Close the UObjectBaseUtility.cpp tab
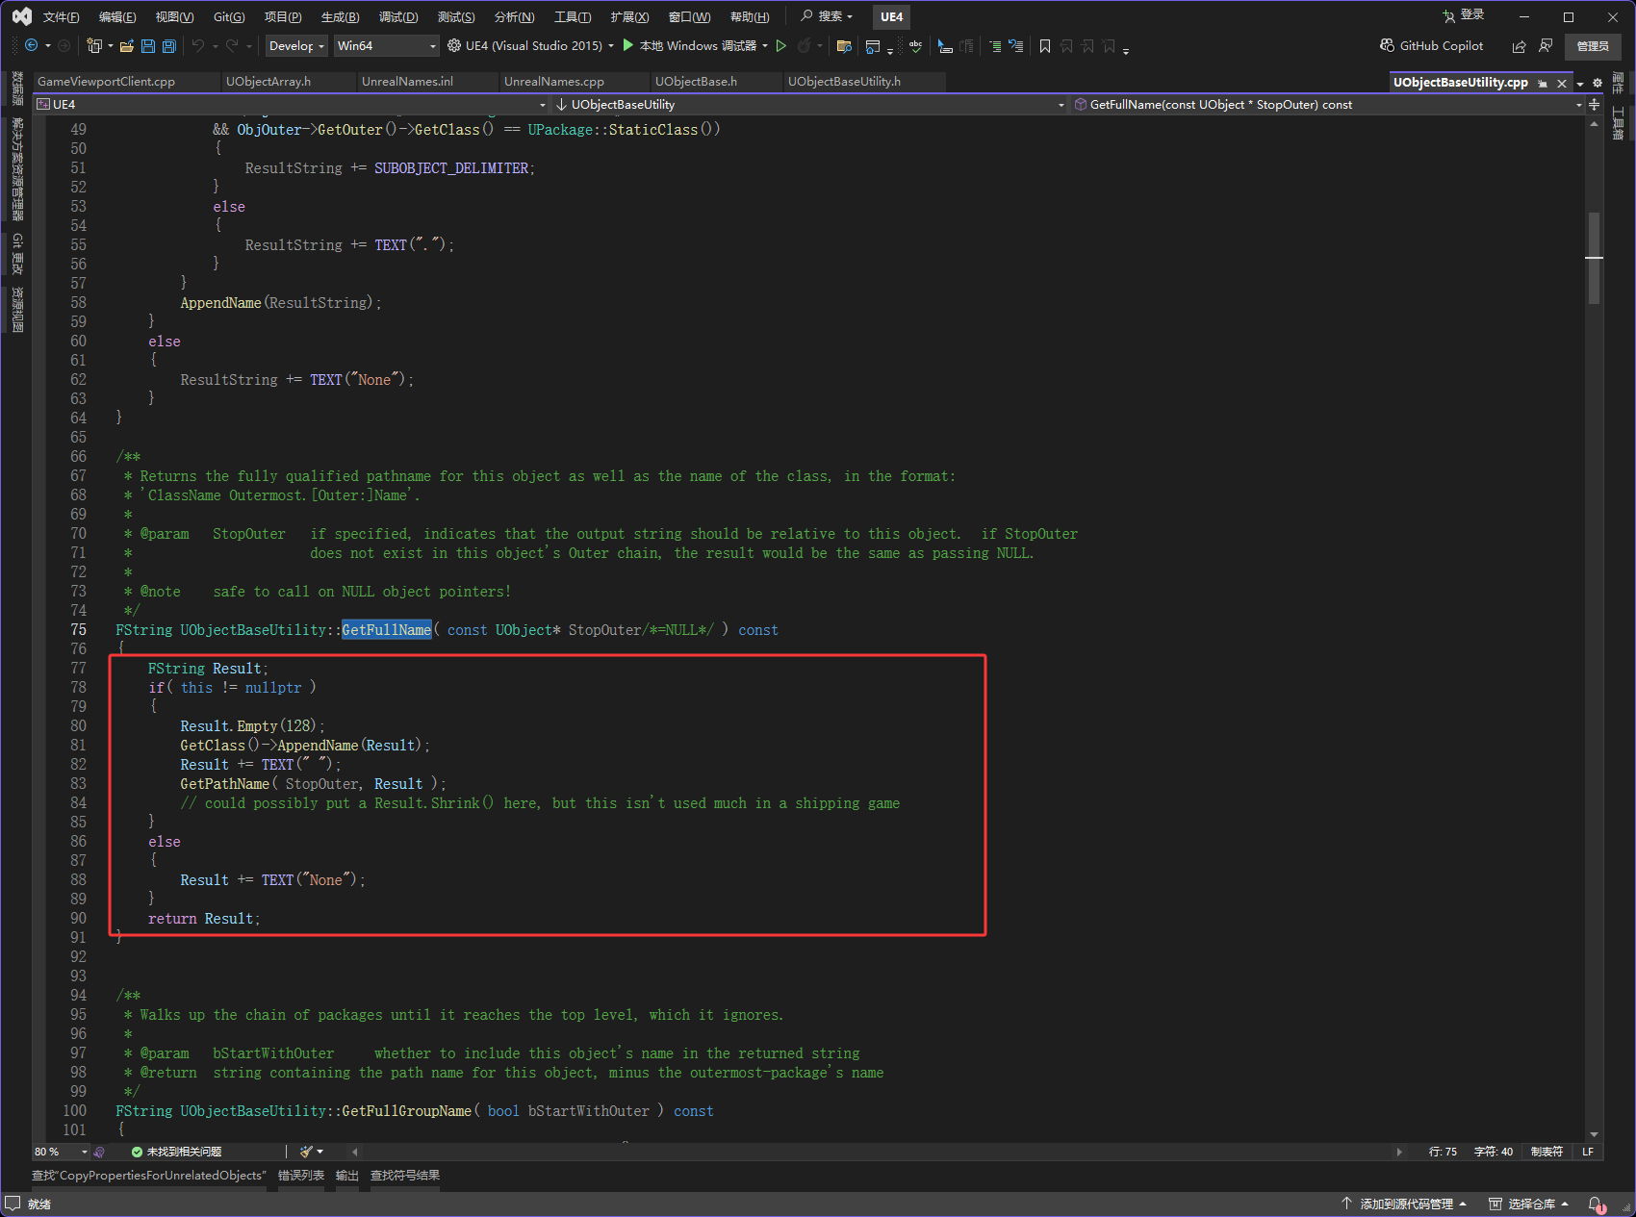Image resolution: width=1636 pixels, height=1217 pixels. (x=1562, y=83)
